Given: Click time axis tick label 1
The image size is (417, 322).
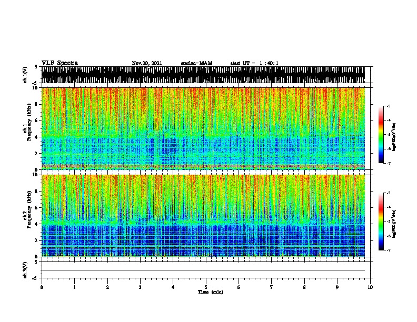Looking at the screenshot, I should 74,287.
